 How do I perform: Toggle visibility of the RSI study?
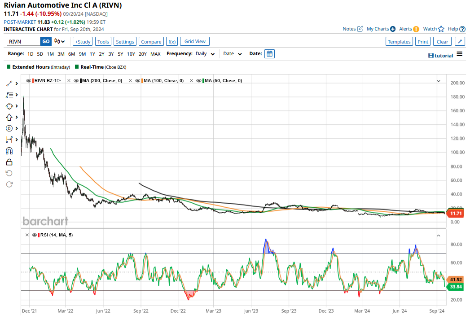tap(35, 235)
